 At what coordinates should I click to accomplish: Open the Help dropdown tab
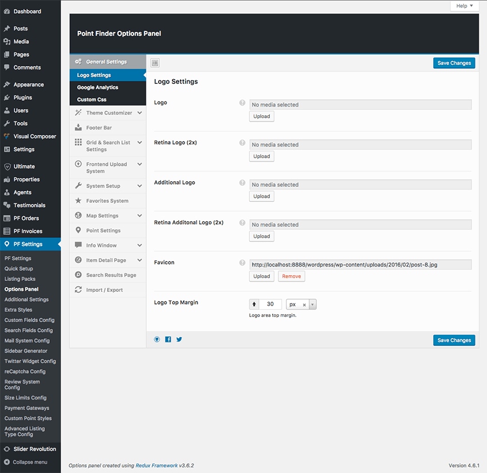click(x=464, y=6)
